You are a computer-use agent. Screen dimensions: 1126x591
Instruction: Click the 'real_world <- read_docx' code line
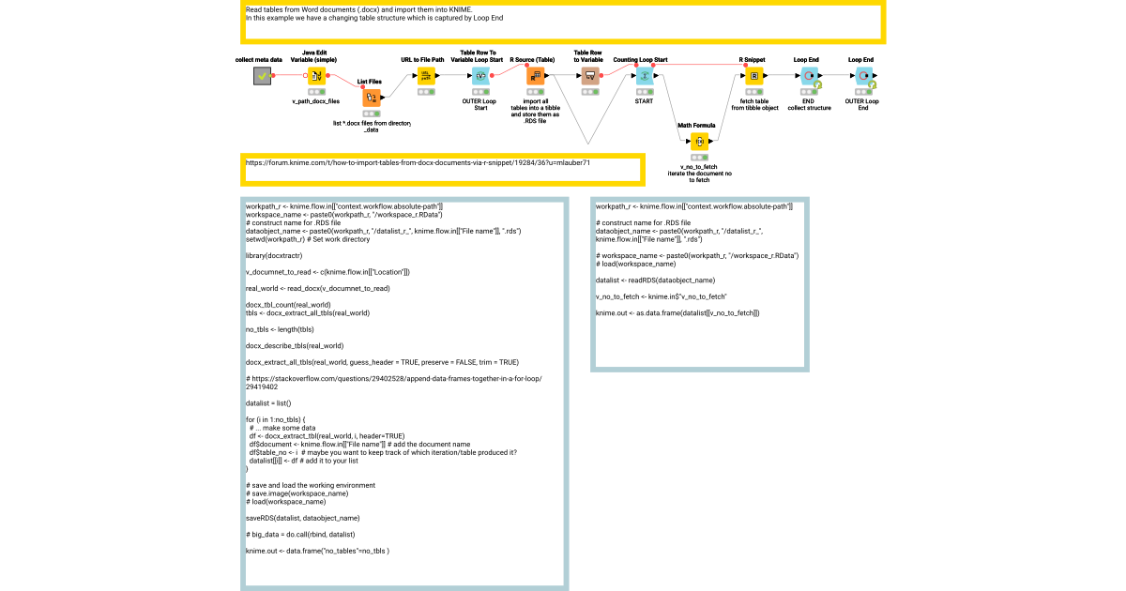click(317, 289)
